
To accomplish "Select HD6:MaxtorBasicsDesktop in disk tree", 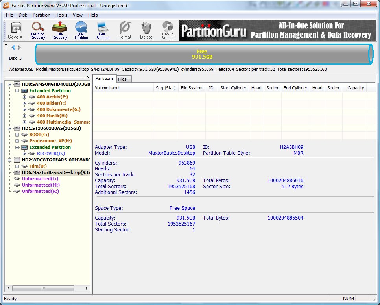I will (56, 172).
